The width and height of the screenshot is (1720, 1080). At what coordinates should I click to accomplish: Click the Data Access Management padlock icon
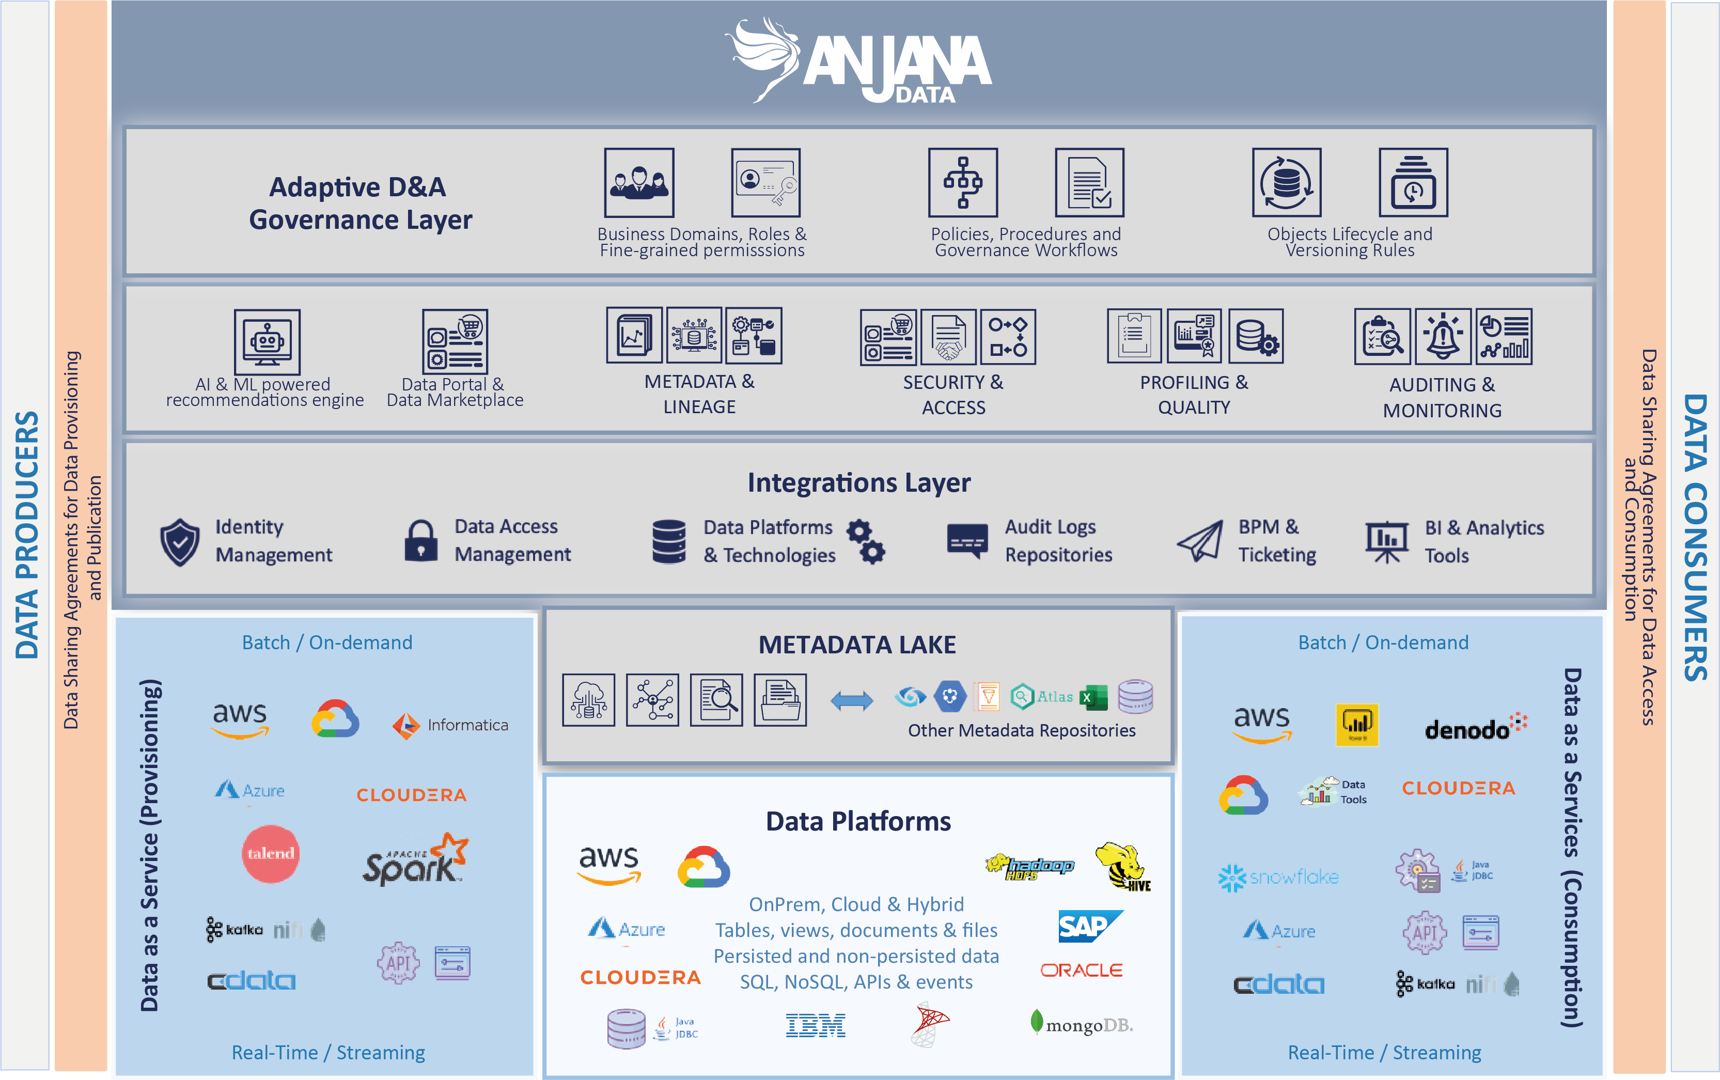click(421, 541)
